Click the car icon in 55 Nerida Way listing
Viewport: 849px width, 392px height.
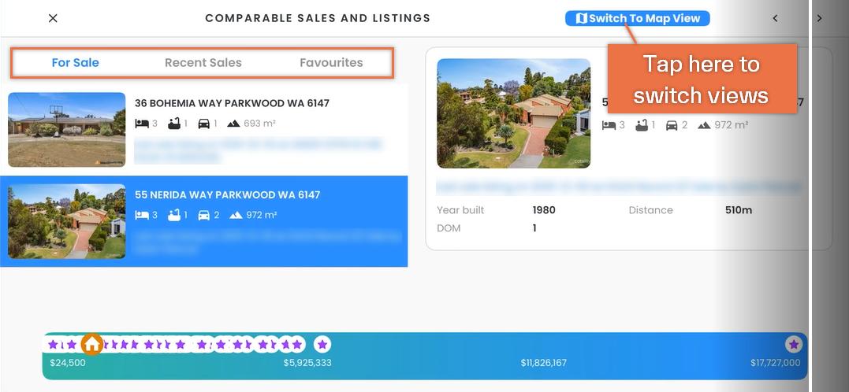(203, 215)
